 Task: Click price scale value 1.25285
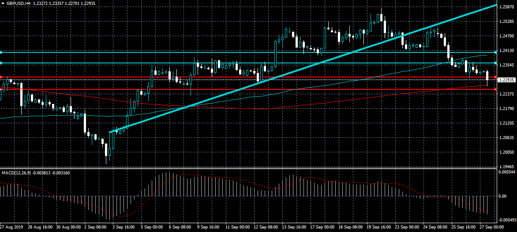coord(507,21)
